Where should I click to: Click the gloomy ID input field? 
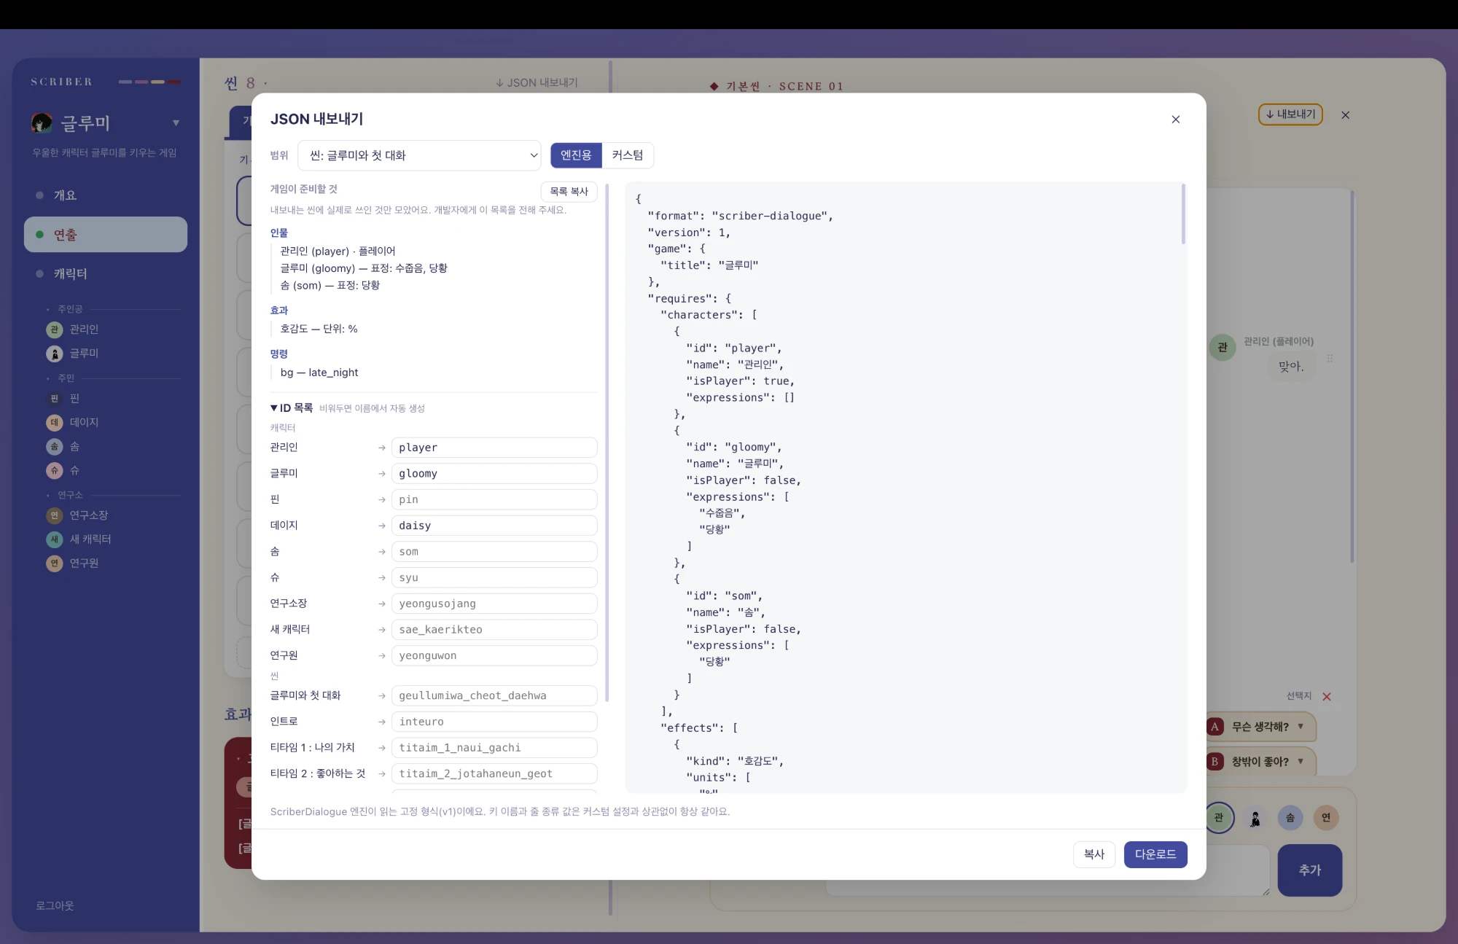[494, 473]
